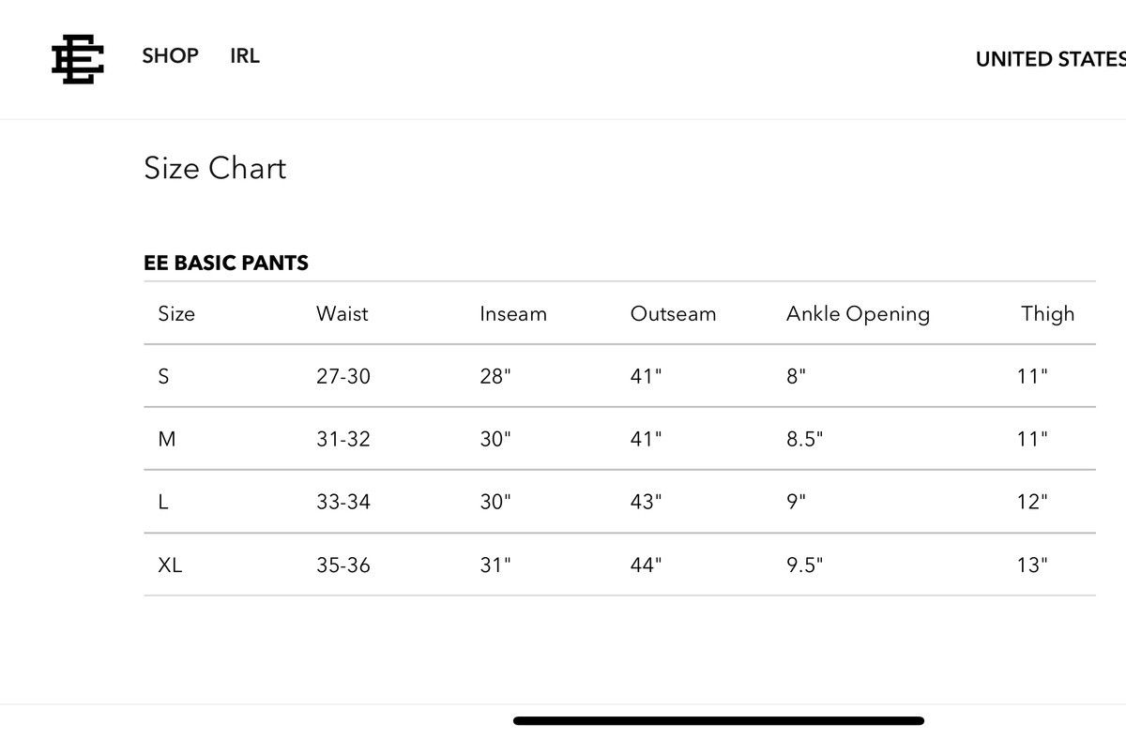Image resolution: width=1126 pixels, height=739 pixels.
Task: Click the 9.5" ankle opening value
Action: (x=804, y=565)
